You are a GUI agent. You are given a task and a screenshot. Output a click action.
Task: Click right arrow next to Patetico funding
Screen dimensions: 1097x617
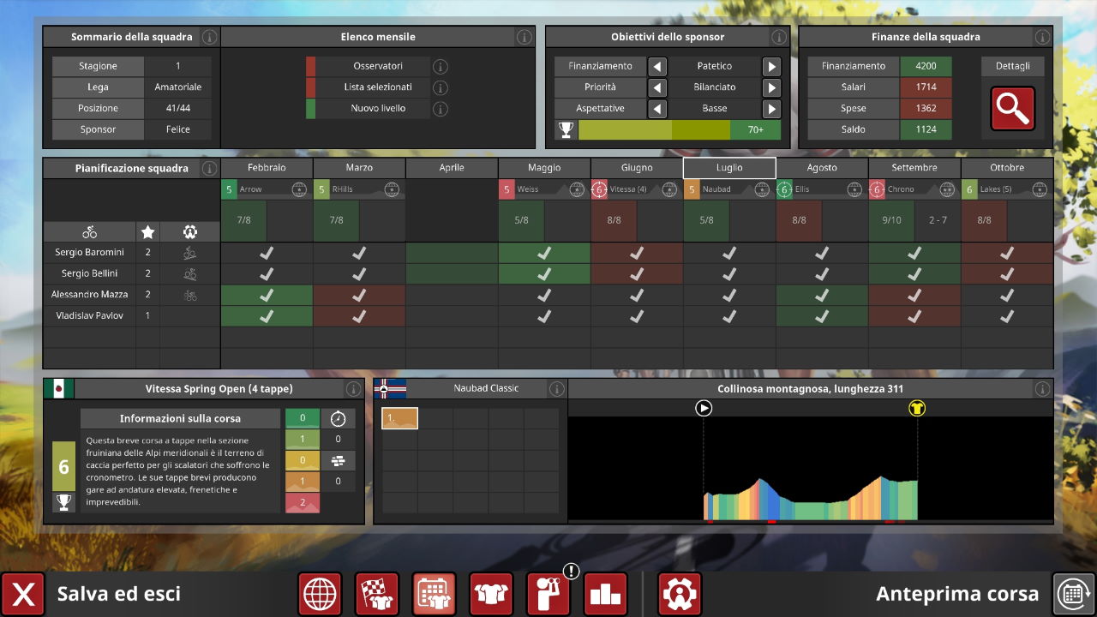click(771, 66)
